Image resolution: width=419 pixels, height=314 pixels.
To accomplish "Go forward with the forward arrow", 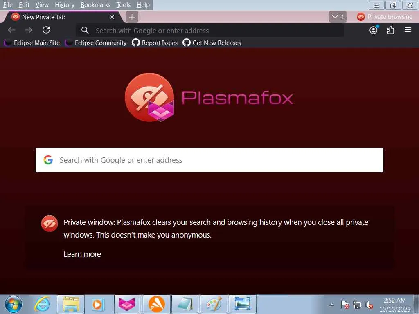I will point(29,30).
